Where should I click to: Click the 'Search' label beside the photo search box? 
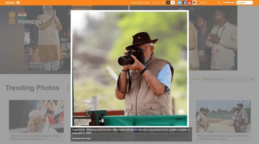(x=196, y=79)
